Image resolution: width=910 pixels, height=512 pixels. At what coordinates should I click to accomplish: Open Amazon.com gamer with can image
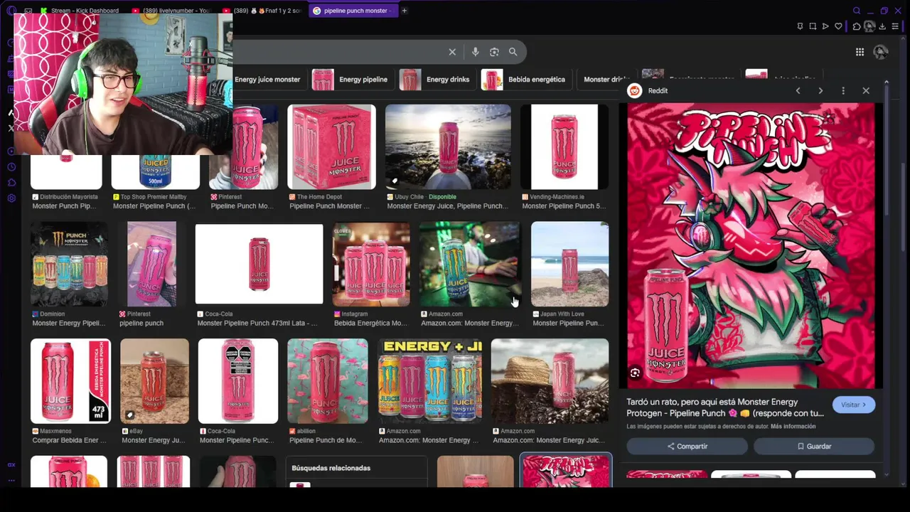469,264
